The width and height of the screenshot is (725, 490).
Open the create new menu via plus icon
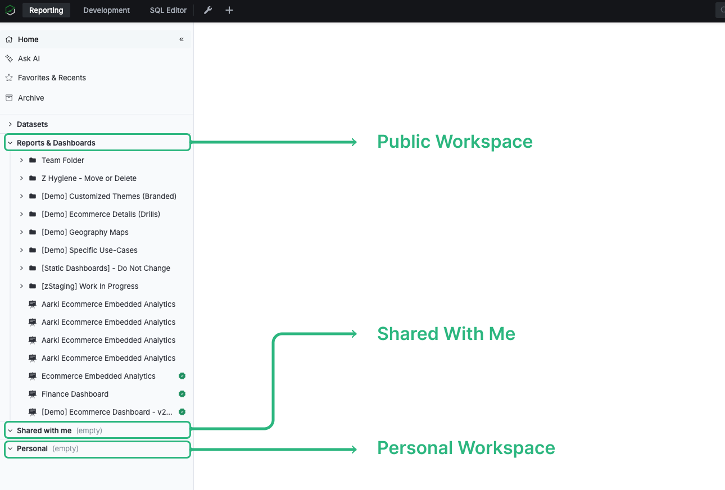coord(229,10)
